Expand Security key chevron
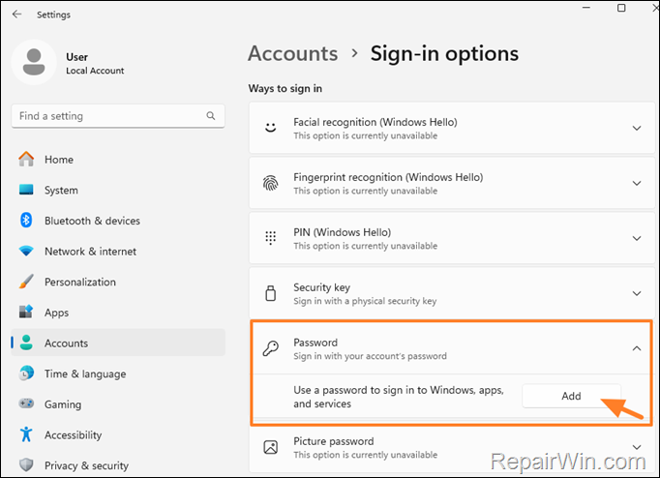 point(637,293)
